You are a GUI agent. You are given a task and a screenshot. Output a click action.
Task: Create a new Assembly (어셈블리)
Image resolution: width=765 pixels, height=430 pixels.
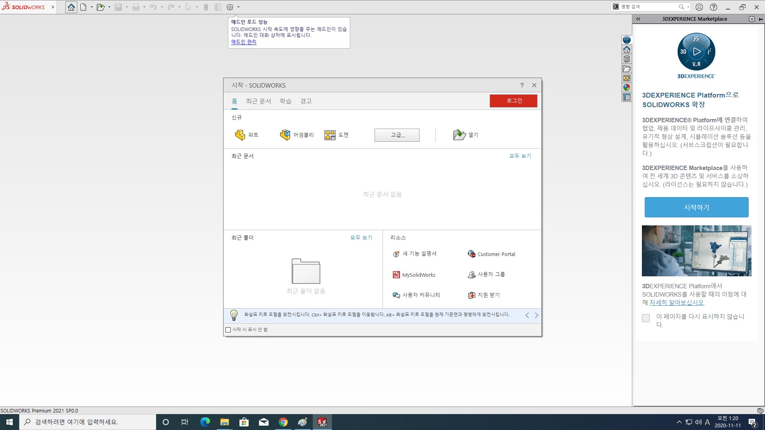tap(297, 135)
